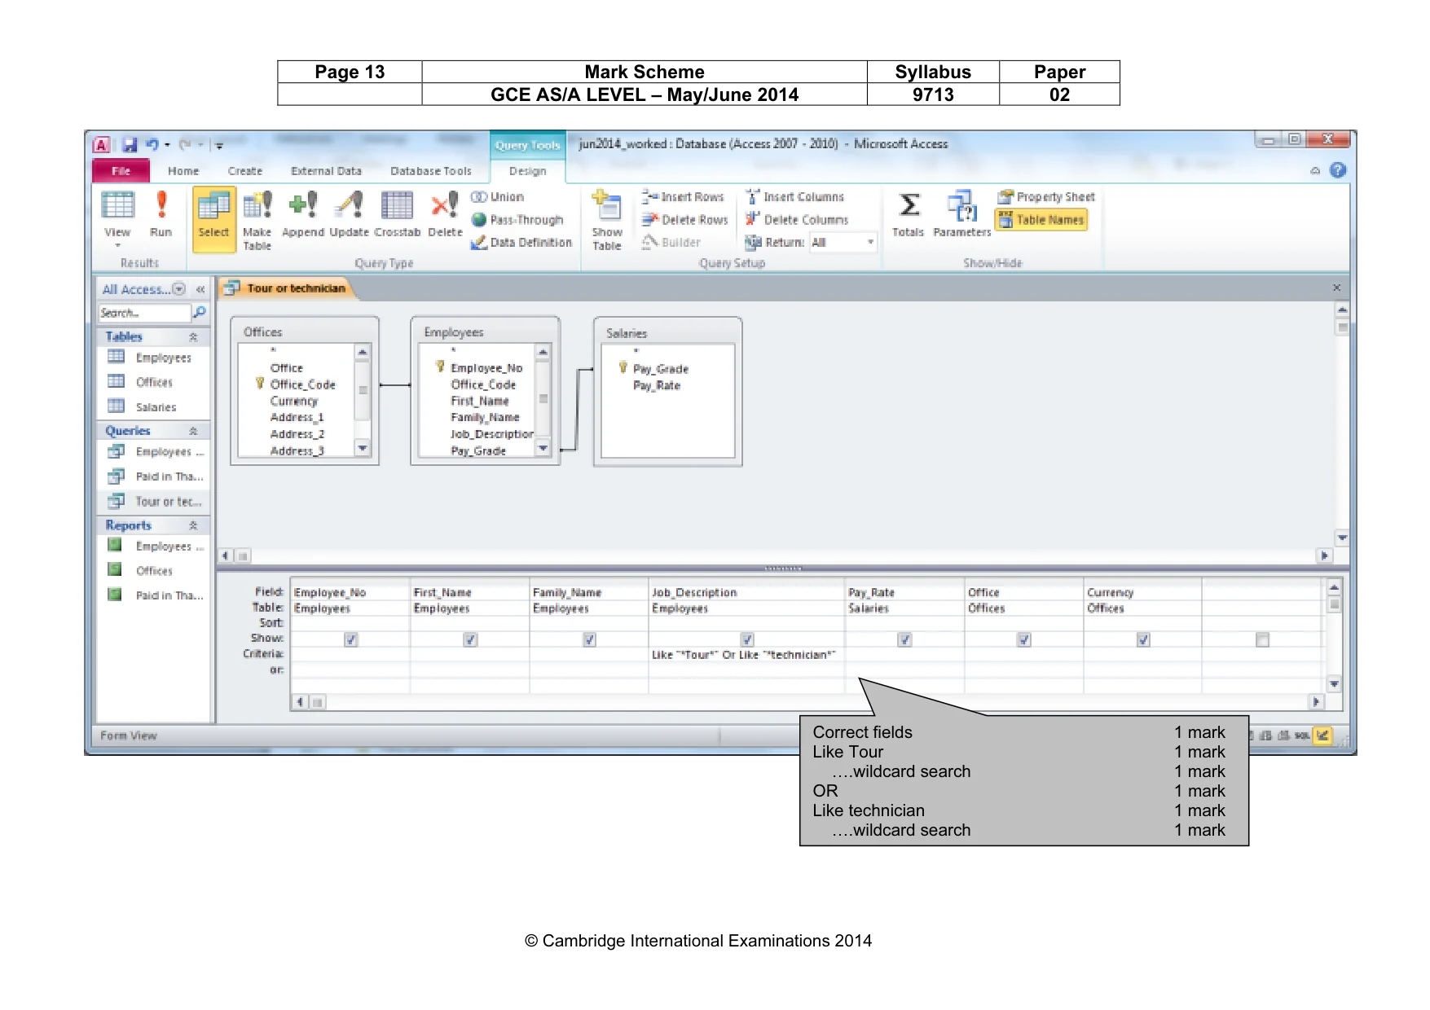The height and width of the screenshot is (1010, 1430).
Task: Check Show box in the empty last column
Action: point(1262,640)
